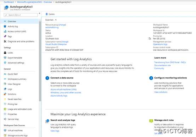
Task: Open Usage and estimated costs menu item
Action: point(19,109)
